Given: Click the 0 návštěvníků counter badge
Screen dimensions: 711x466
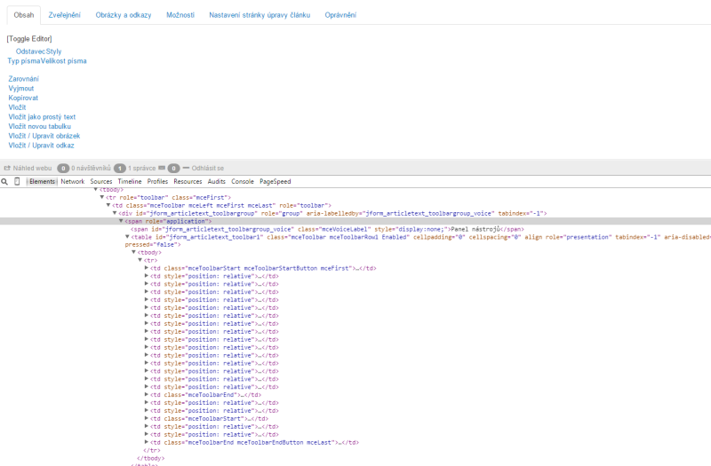Looking at the screenshot, I should (63, 169).
